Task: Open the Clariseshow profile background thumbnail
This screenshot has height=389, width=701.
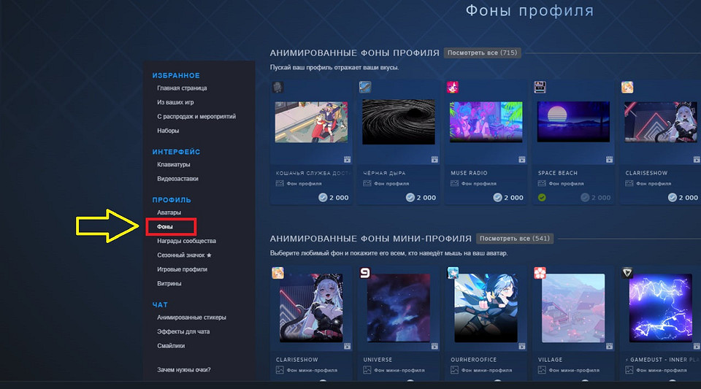Action: click(x=661, y=122)
